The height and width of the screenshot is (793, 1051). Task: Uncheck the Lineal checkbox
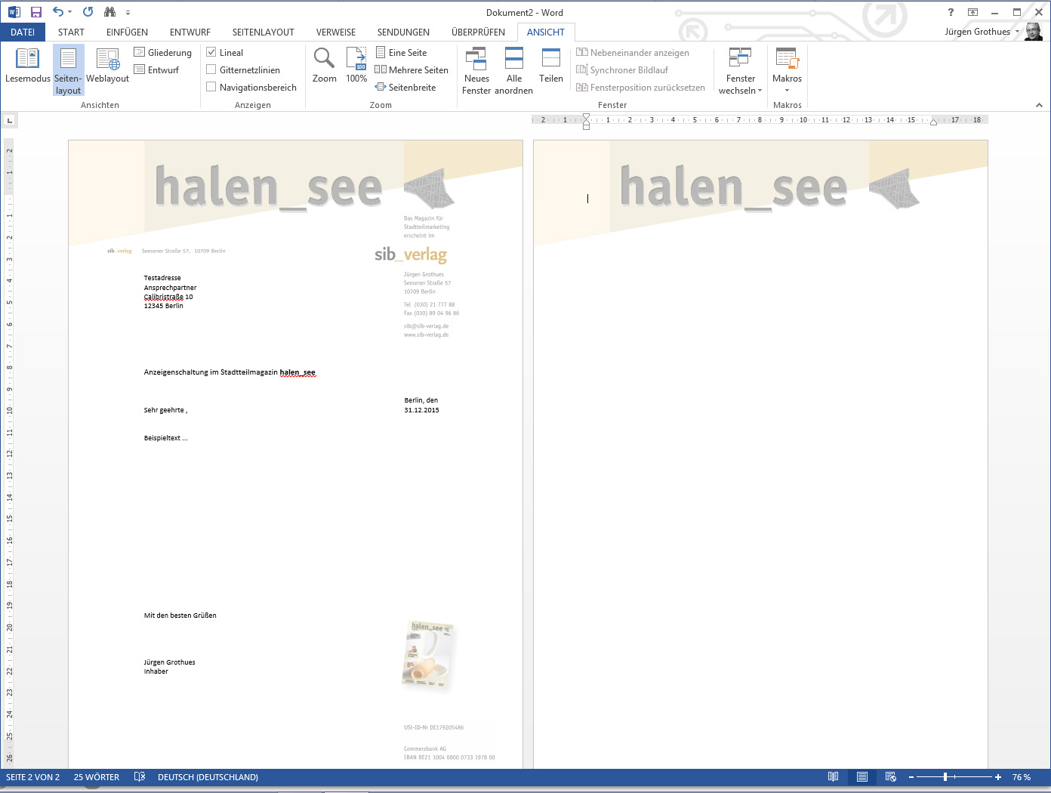pos(211,53)
